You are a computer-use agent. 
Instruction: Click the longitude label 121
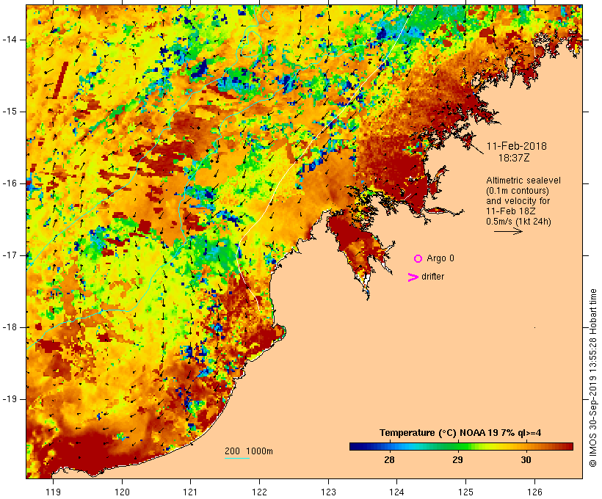[190, 492]
